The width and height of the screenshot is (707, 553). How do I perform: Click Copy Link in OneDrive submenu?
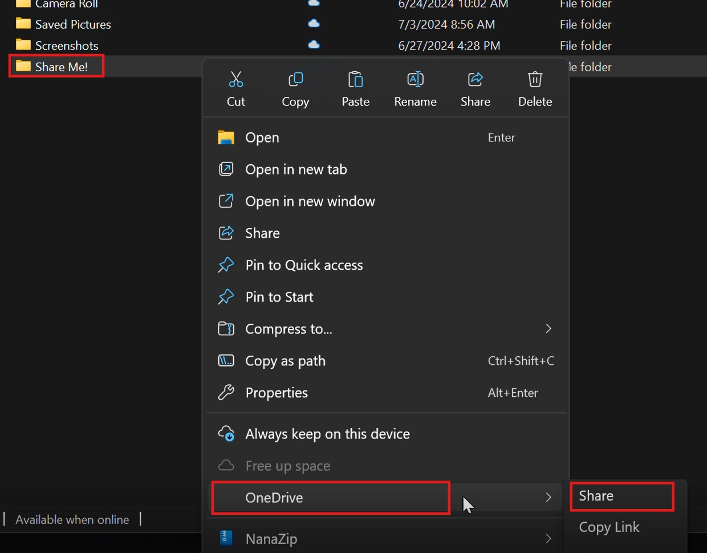[x=609, y=527]
